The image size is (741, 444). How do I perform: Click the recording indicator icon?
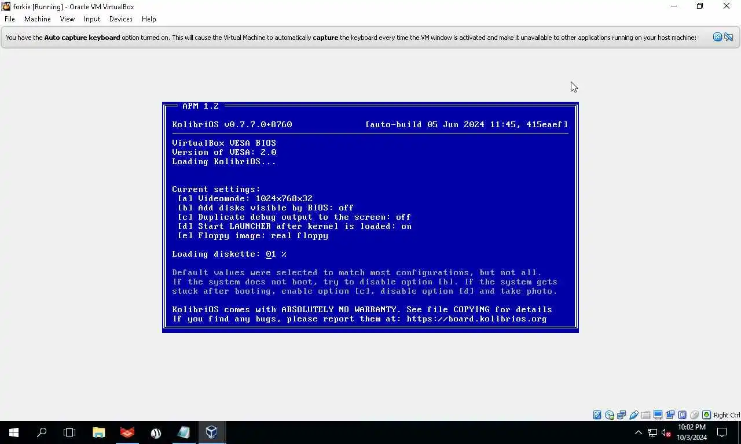(670, 415)
